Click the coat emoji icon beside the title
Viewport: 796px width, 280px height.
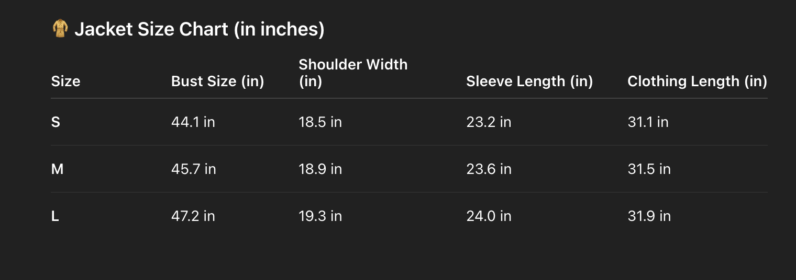click(60, 29)
